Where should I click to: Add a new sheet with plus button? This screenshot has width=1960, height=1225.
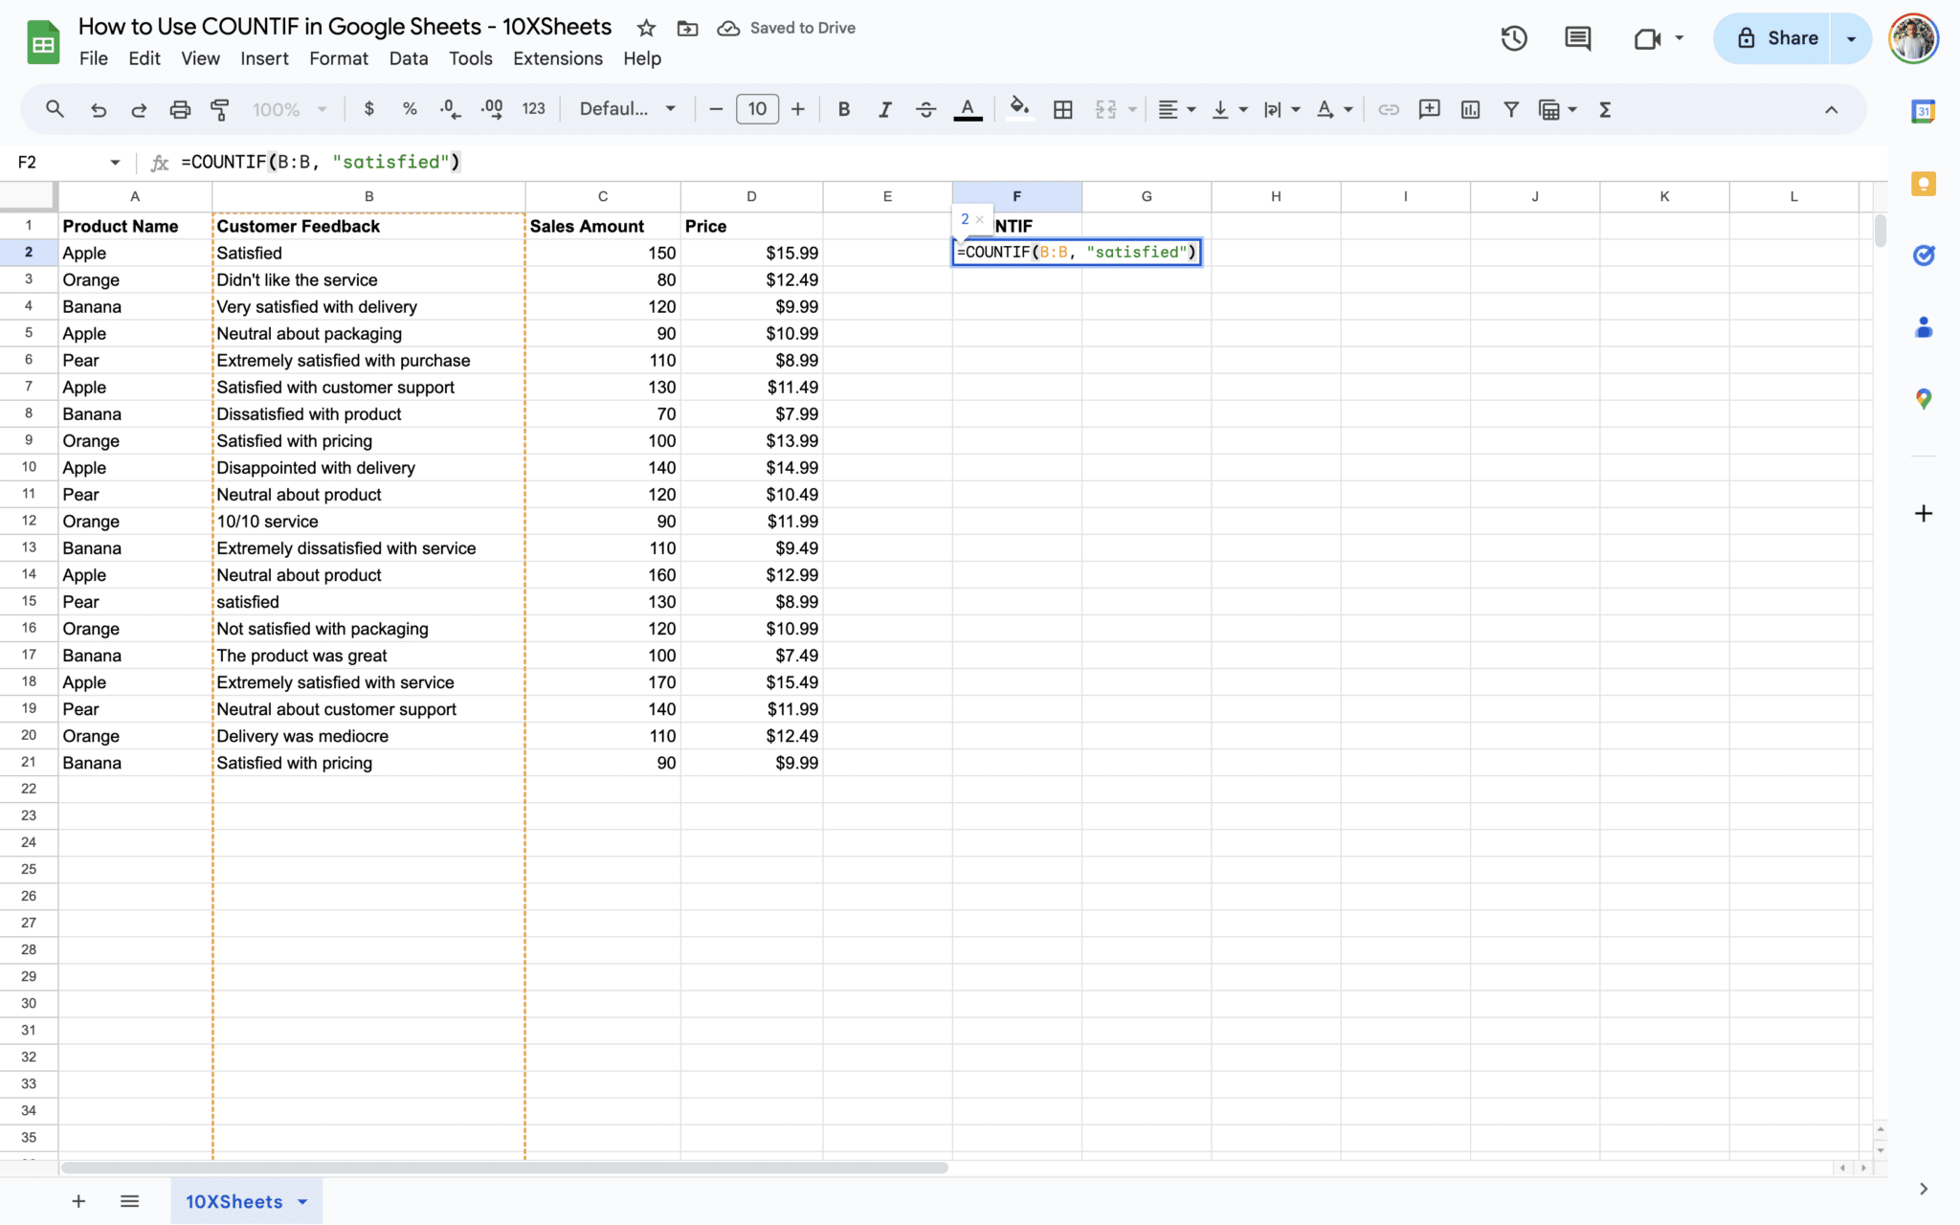click(x=78, y=1201)
